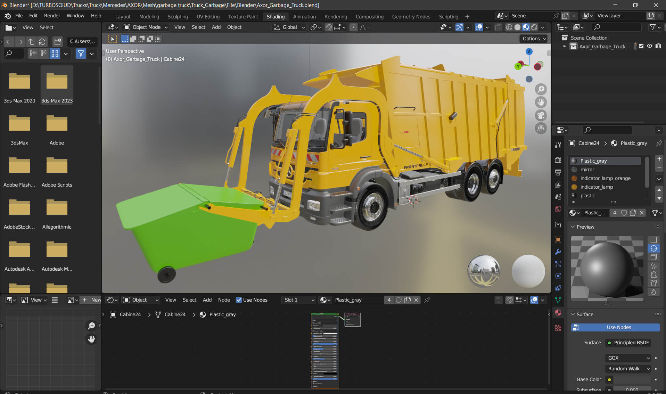
Task: Open the Object properties tab
Action: tap(558, 239)
